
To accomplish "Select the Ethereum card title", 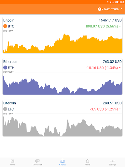I will click(11, 62).
